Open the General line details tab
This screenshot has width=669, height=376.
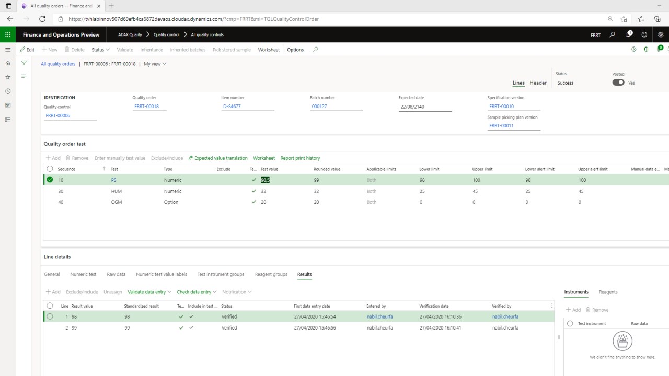coord(52,274)
